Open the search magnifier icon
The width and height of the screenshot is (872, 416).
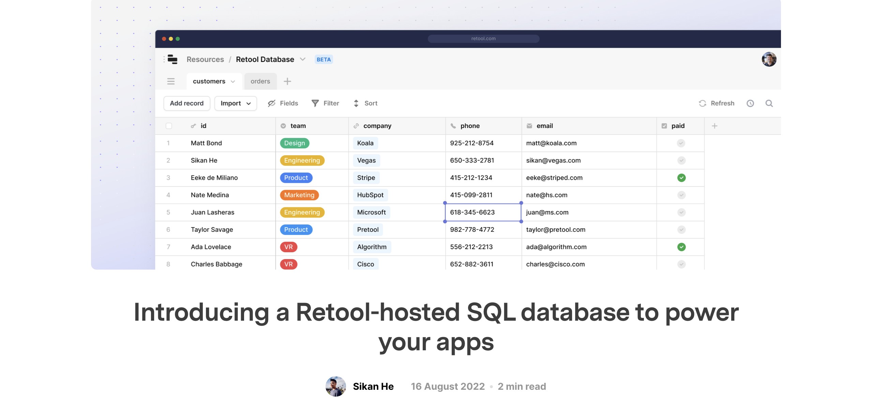(x=769, y=103)
